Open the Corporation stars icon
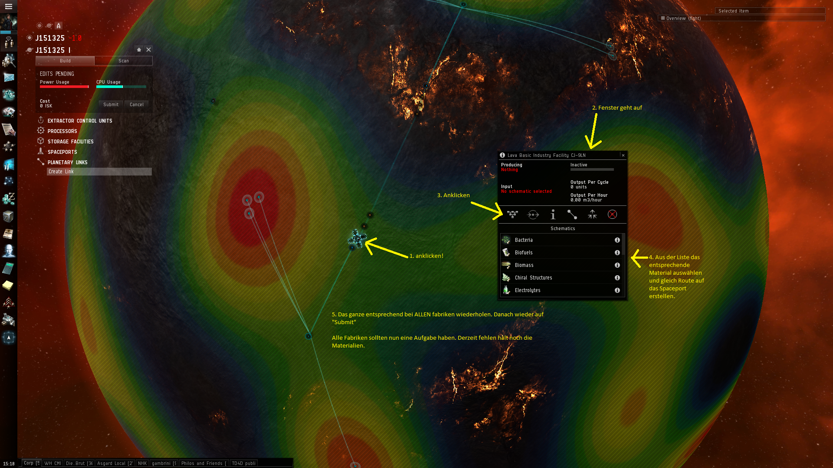The width and height of the screenshot is (833, 468). (x=9, y=147)
